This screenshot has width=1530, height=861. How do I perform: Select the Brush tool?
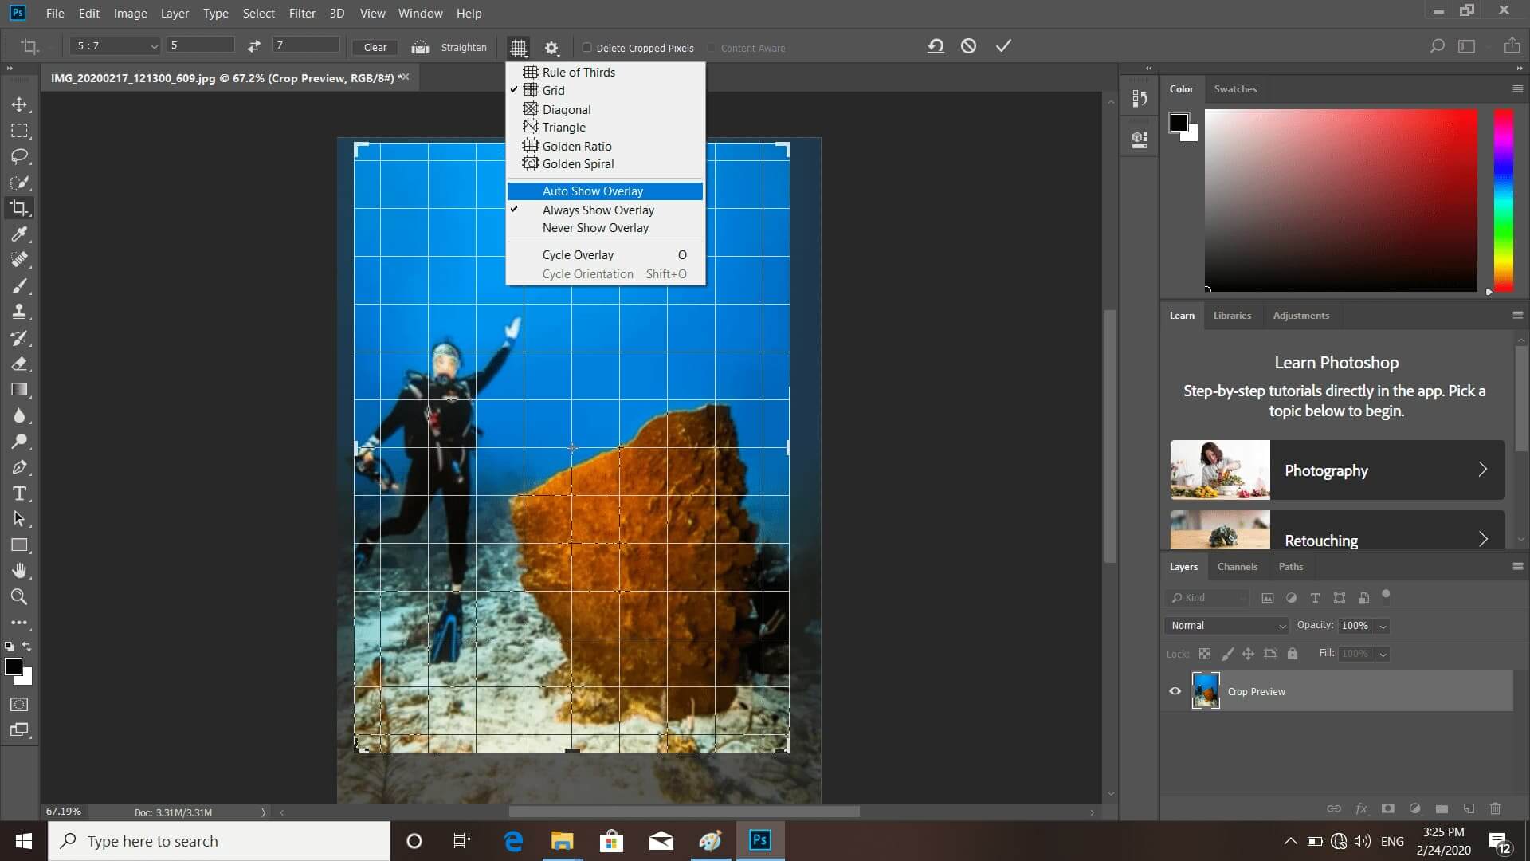tap(19, 286)
